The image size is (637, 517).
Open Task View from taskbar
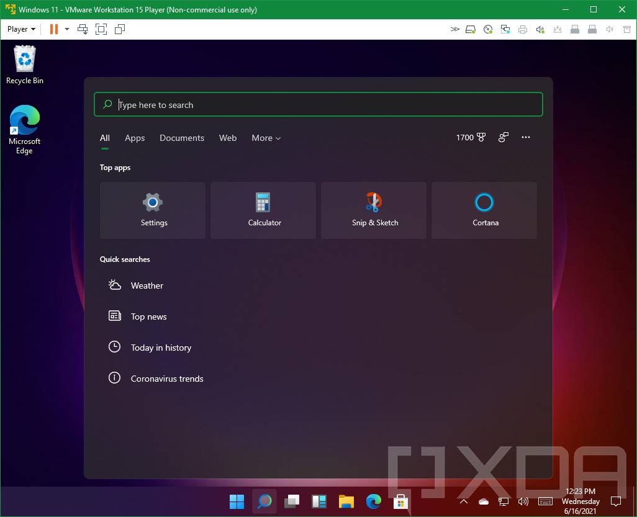292,501
